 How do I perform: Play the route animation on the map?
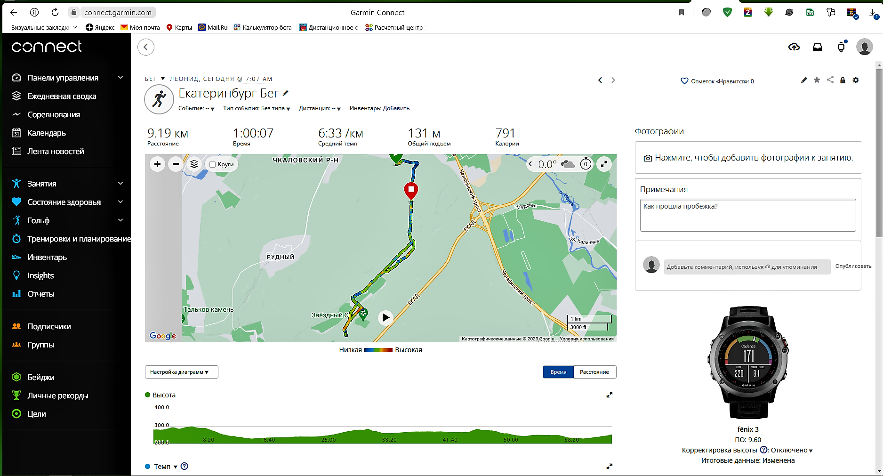385,317
